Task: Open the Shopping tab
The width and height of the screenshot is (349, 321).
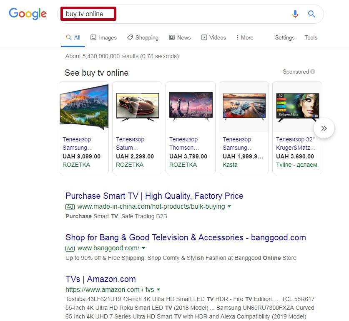Action: (x=143, y=37)
